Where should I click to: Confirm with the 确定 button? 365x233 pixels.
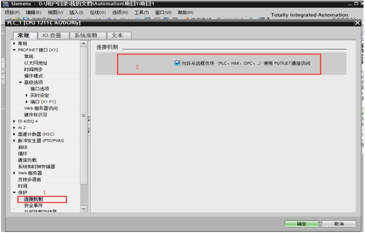[301, 224]
